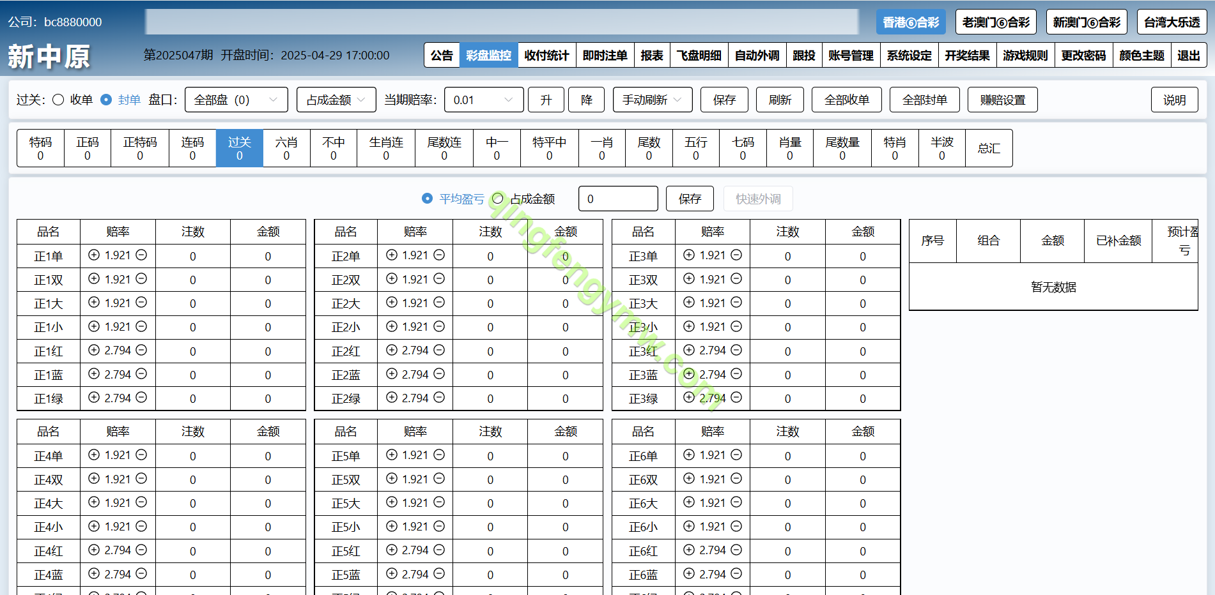This screenshot has height=595, width=1215.
Task: Open the 全部盘 (0) dropdown
Action: pyautogui.click(x=236, y=100)
